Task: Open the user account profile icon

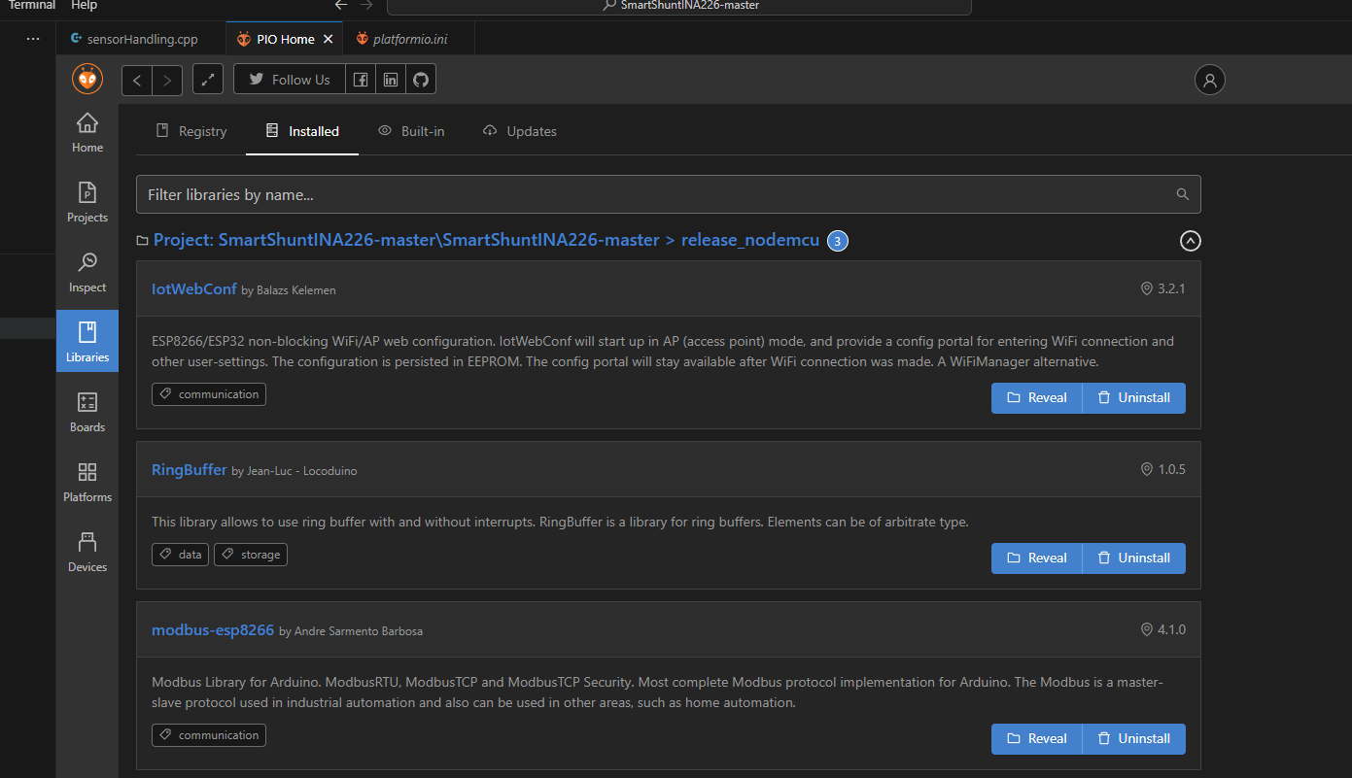Action: 1209,80
